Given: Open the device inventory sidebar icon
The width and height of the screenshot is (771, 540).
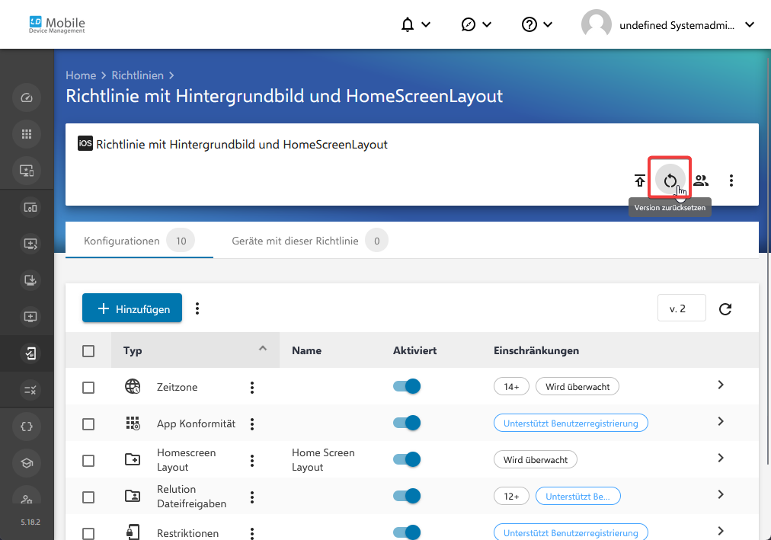Looking at the screenshot, I should 30,207.
